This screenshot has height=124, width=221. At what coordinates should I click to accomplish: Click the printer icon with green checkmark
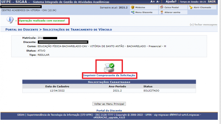point(109,67)
